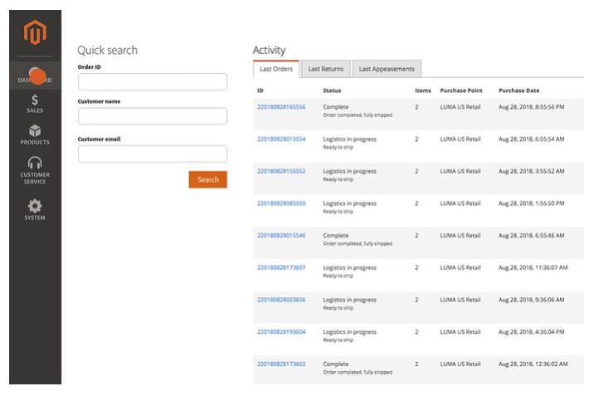
Task: Focus the Customer name input field
Action: click(x=152, y=116)
